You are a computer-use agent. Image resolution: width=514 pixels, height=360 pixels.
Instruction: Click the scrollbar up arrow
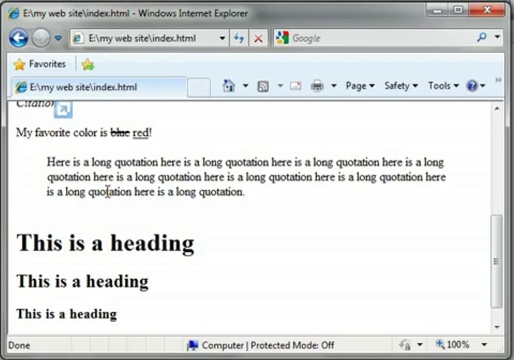pos(497,108)
